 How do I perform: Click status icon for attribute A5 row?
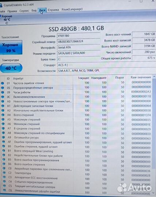3,119
